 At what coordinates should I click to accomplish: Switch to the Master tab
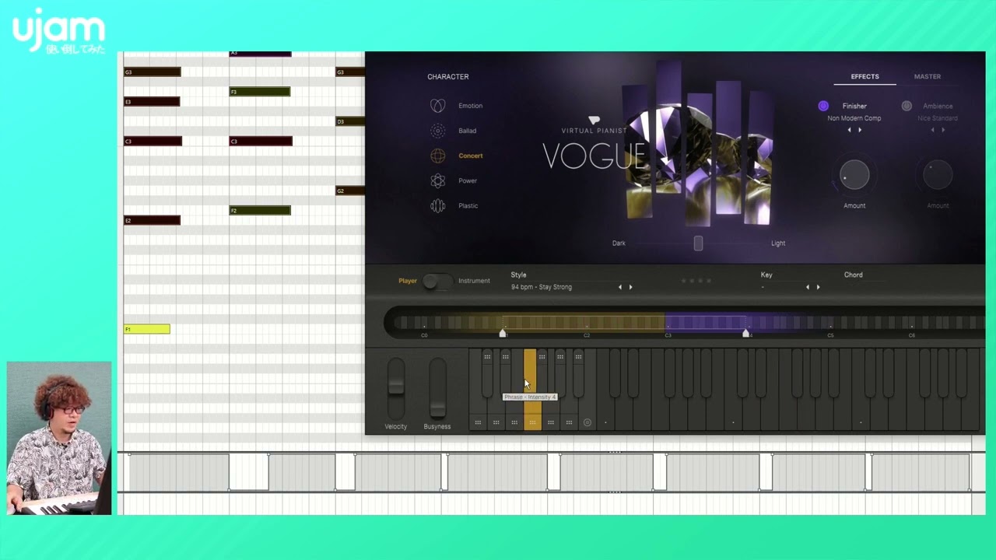click(x=928, y=76)
